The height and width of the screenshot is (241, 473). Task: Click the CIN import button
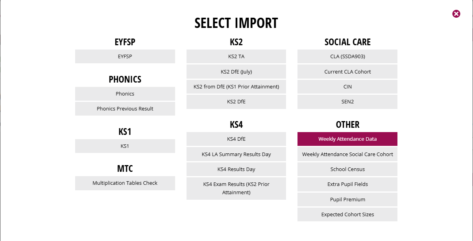coord(347,86)
